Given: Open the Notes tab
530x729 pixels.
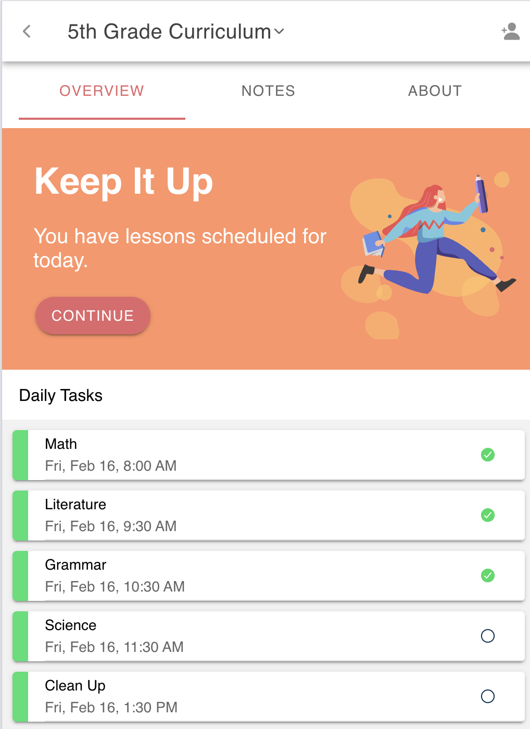Looking at the screenshot, I should [x=268, y=91].
